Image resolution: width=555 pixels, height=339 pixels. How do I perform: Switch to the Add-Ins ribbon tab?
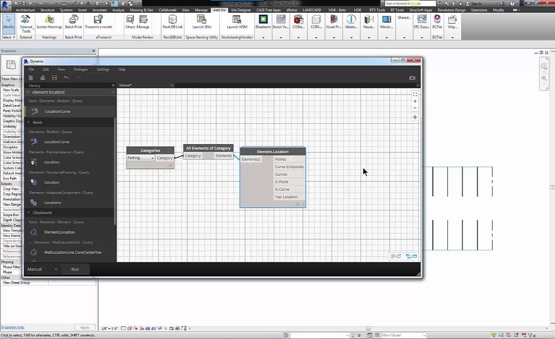(x=219, y=10)
